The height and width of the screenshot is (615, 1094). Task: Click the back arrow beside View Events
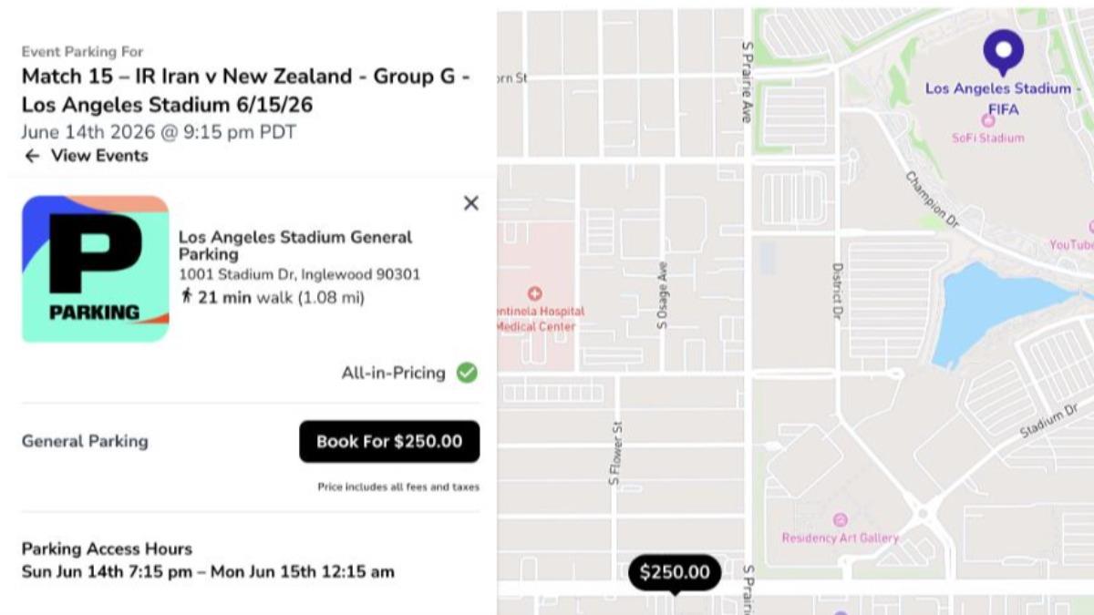[32, 156]
